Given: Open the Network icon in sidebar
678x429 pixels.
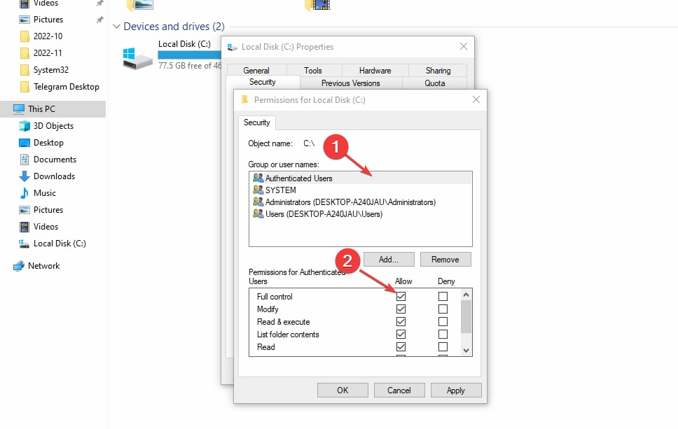Looking at the screenshot, I should 19,266.
